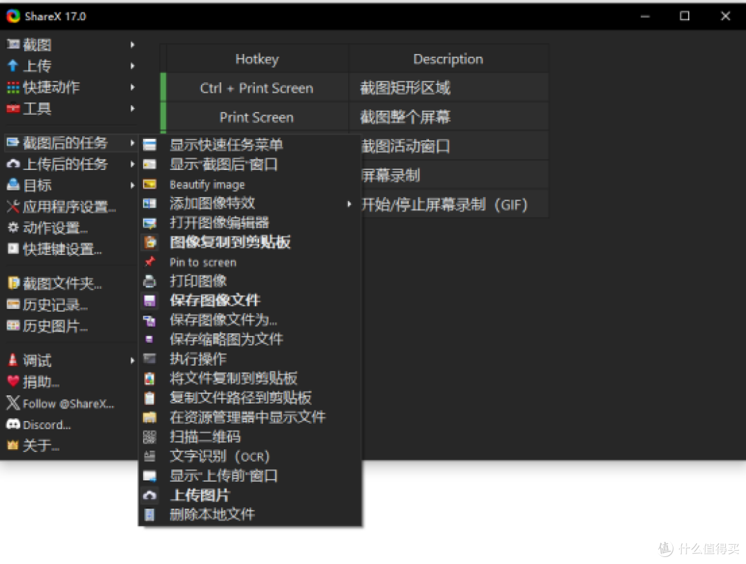
Task: Click the 显示快速任务菜单 icon
Action: [149, 144]
